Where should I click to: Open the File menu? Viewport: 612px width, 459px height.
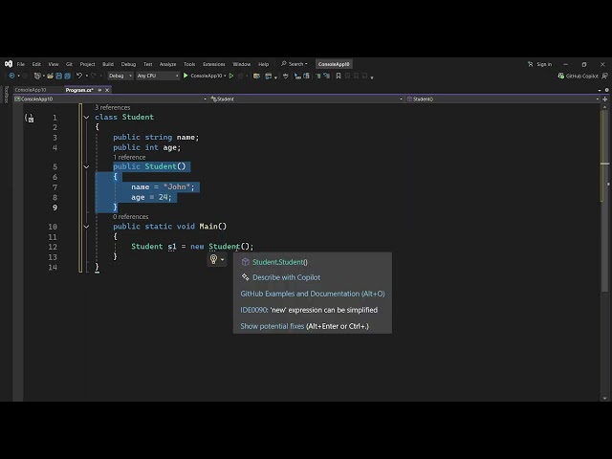[x=21, y=64]
